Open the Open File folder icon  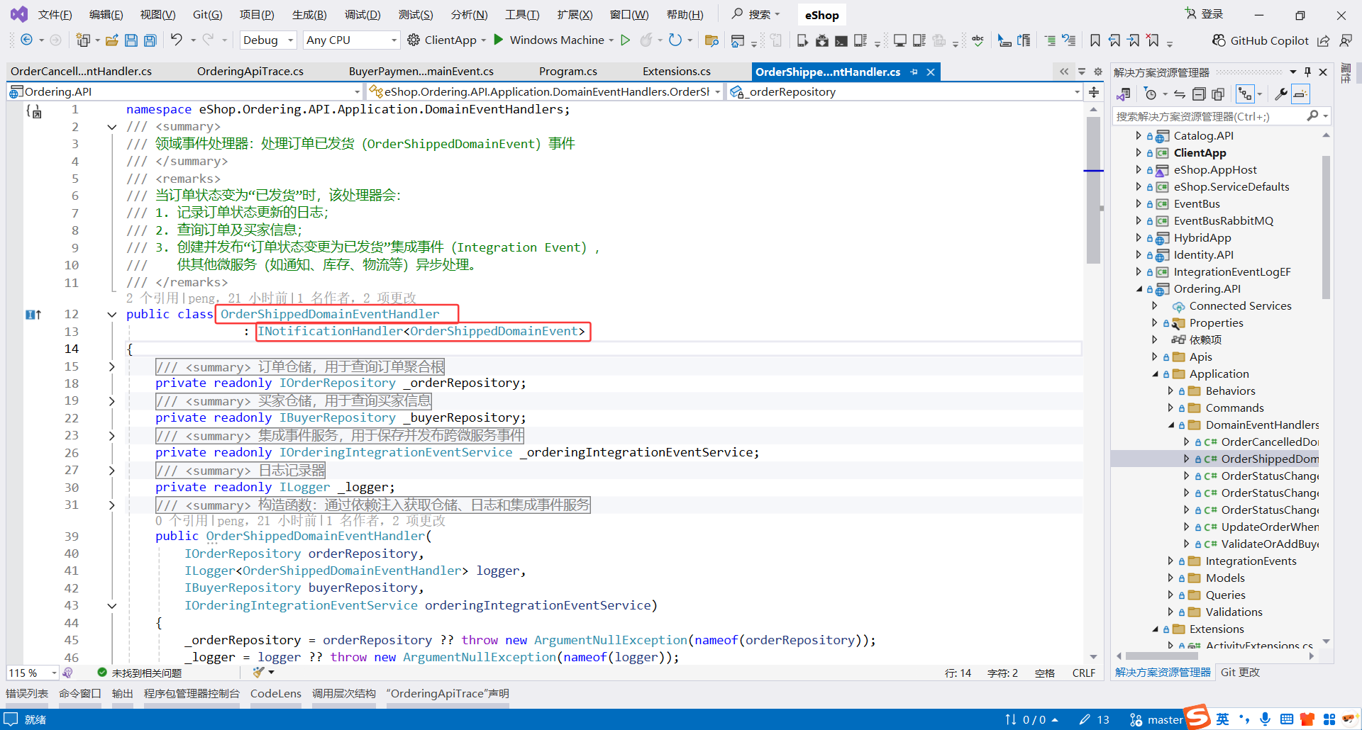tap(111, 40)
